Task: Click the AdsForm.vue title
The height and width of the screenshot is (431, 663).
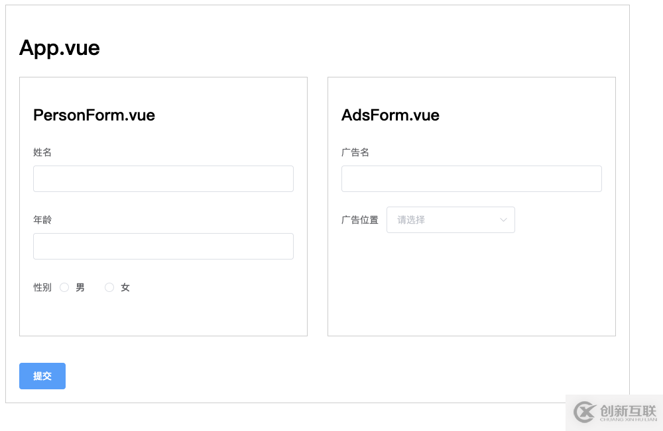Action: click(x=391, y=115)
